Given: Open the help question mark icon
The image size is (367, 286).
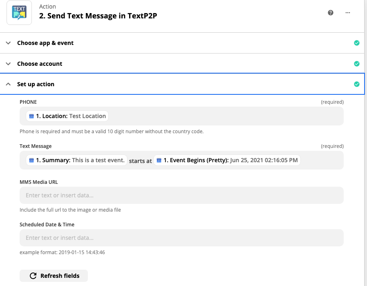Looking at the screenshot, I should point(331,13).
